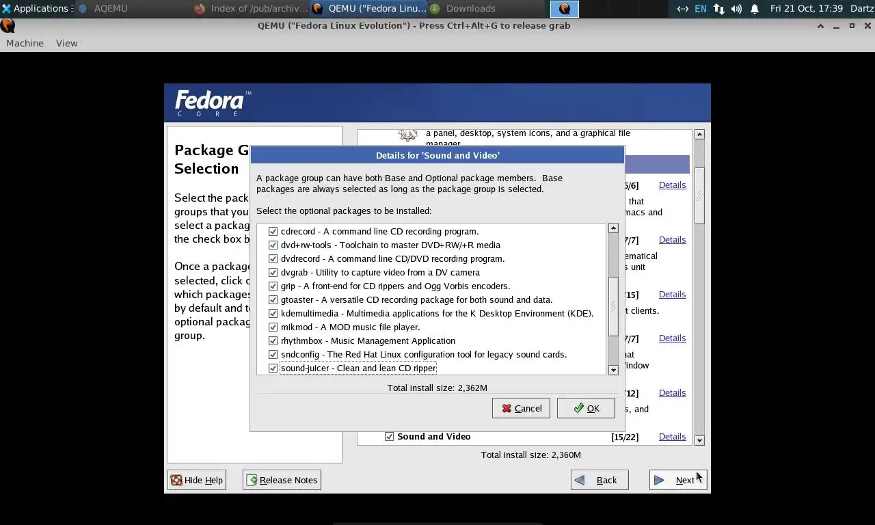Viewport: 875px width, 525px height.
Task: Toggle the rhythmbox package checkbox
Action: click(273, 340)
